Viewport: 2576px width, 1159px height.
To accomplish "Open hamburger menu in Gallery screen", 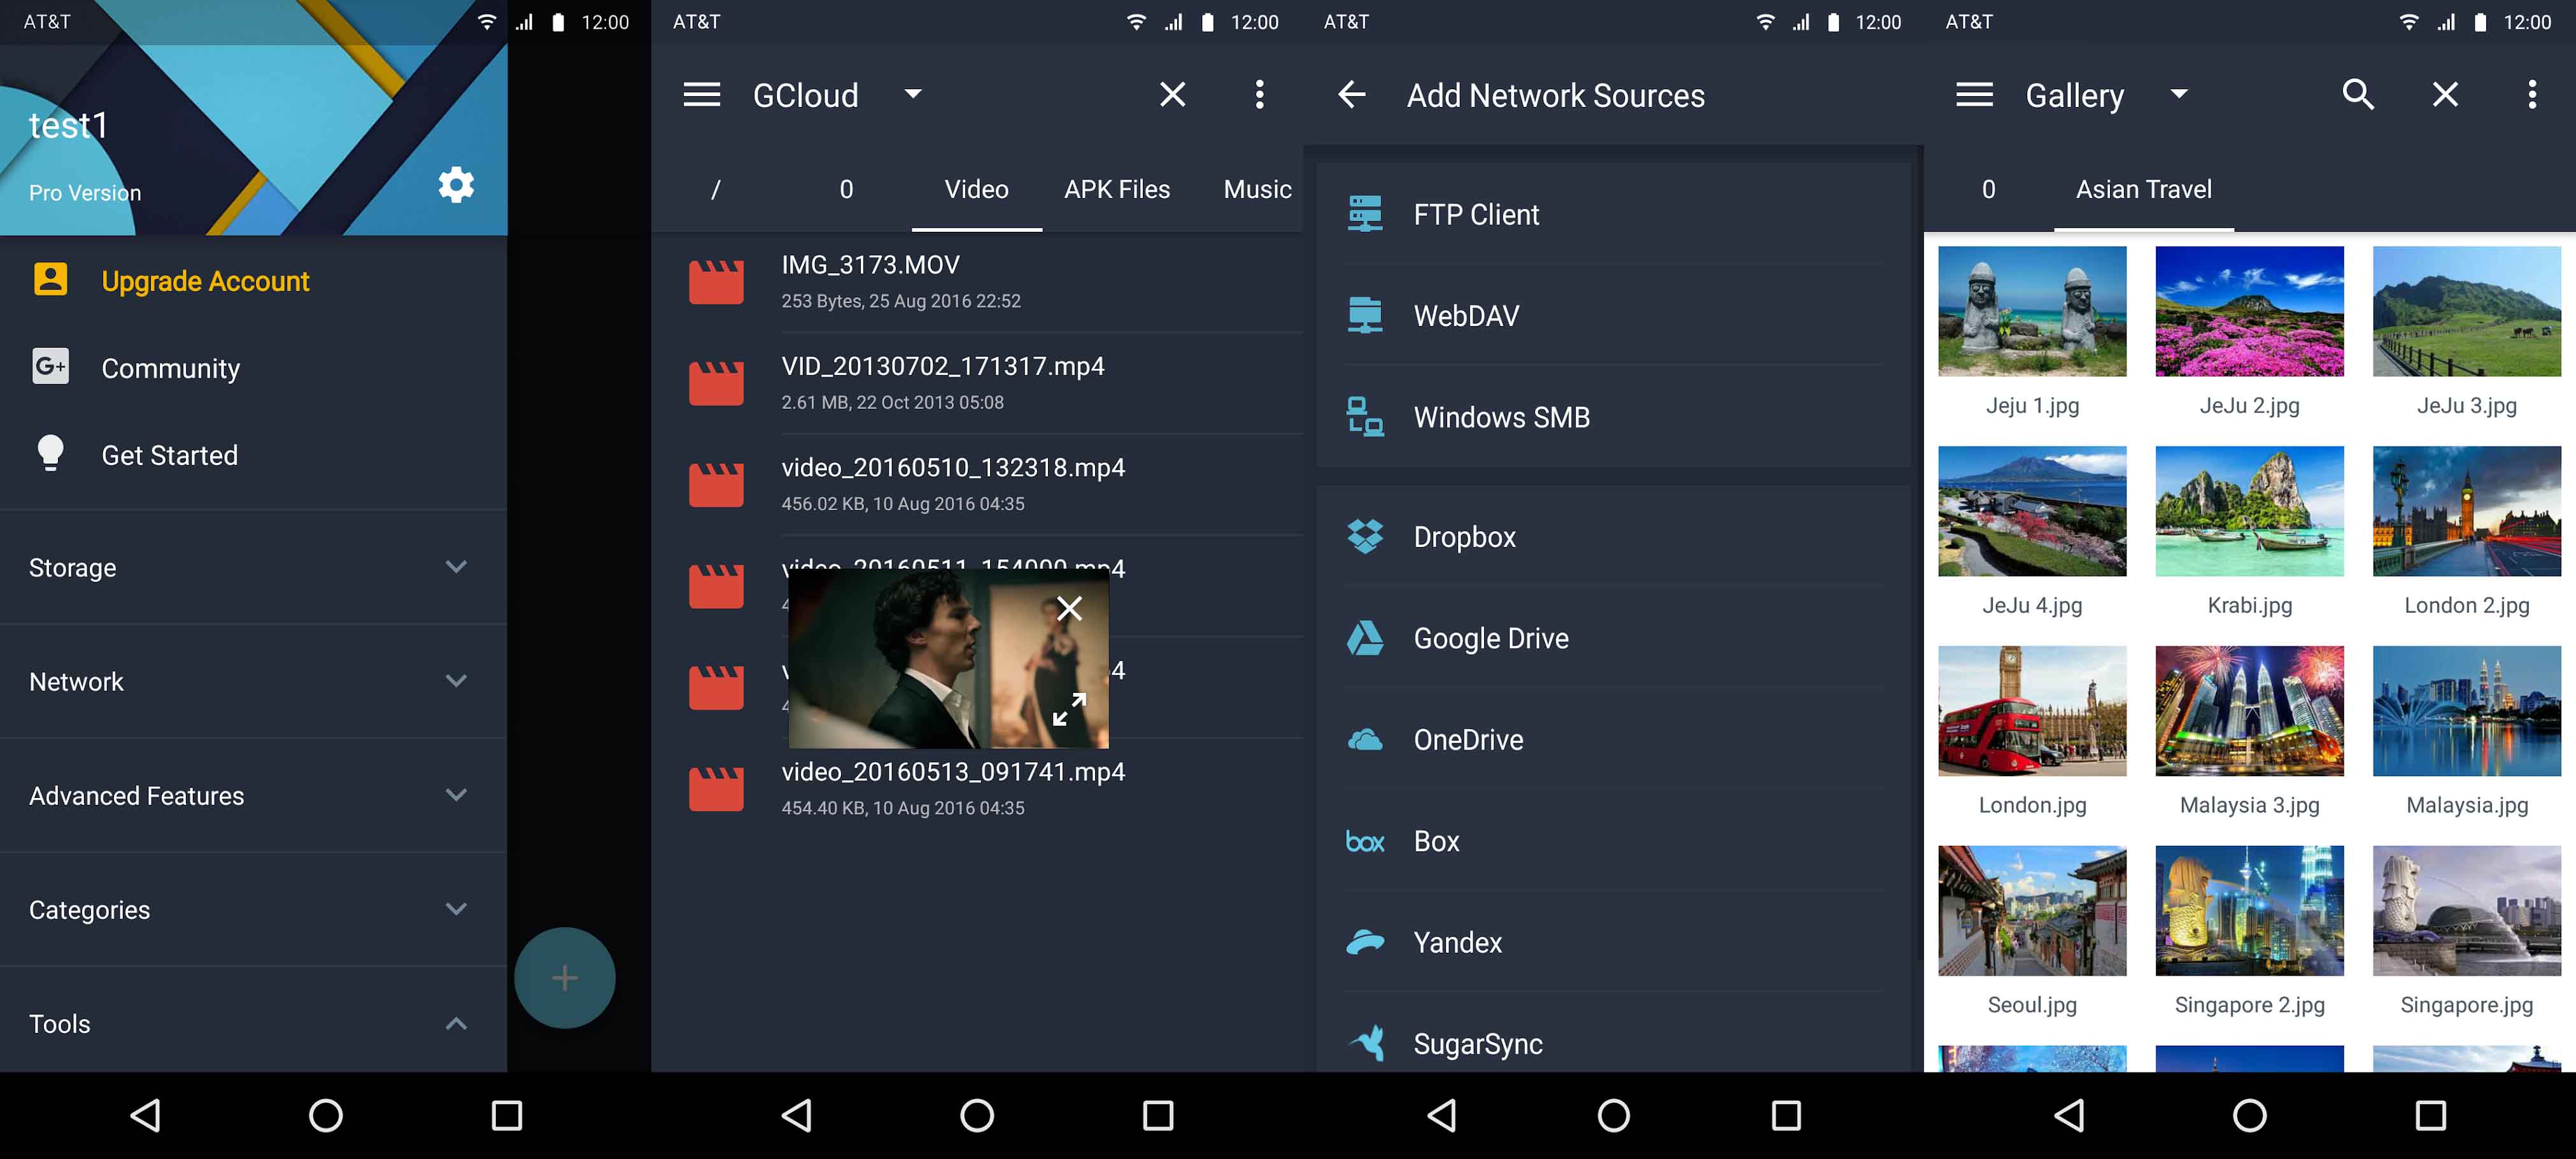I will (1974, 95).
